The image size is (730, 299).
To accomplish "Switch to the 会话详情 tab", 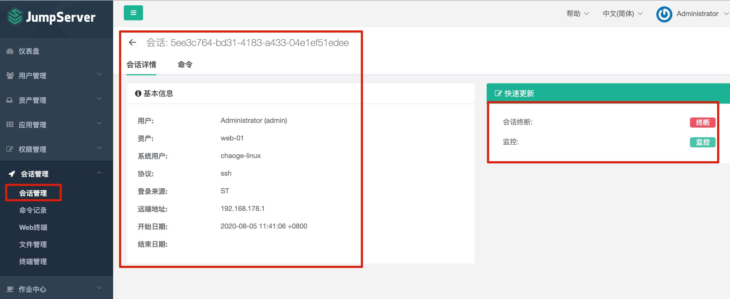I will coord(141,65).
